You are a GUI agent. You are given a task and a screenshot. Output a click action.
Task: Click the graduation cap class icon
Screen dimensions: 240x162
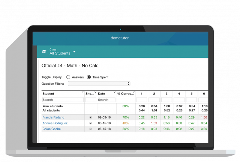coord(44,51)
